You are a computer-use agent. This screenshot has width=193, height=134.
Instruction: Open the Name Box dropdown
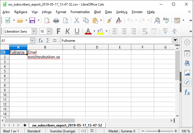click(32, 40)
